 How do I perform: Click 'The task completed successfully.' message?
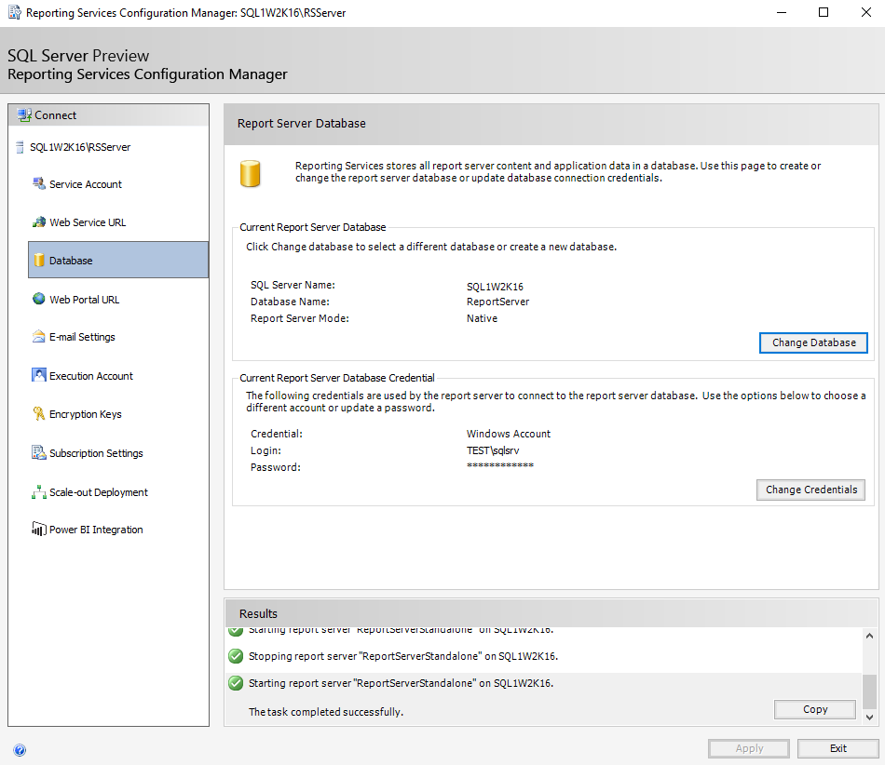tap(326, 712)
